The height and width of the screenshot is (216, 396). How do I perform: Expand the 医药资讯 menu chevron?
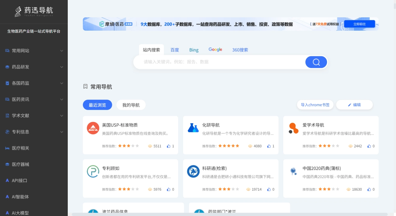pos(62,99)
